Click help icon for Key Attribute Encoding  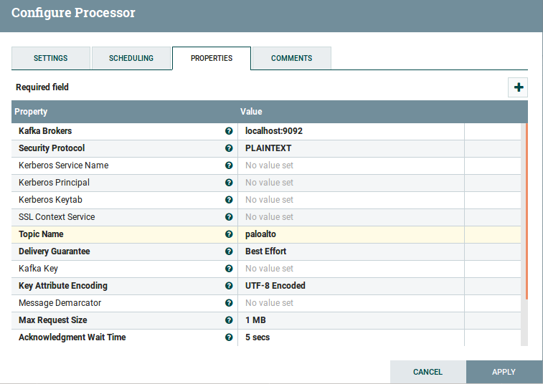229,286
